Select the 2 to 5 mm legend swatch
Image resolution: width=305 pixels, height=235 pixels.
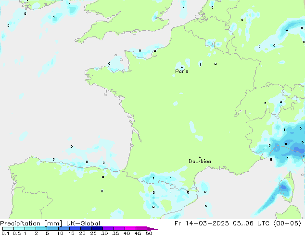click(x=41, y=229)
